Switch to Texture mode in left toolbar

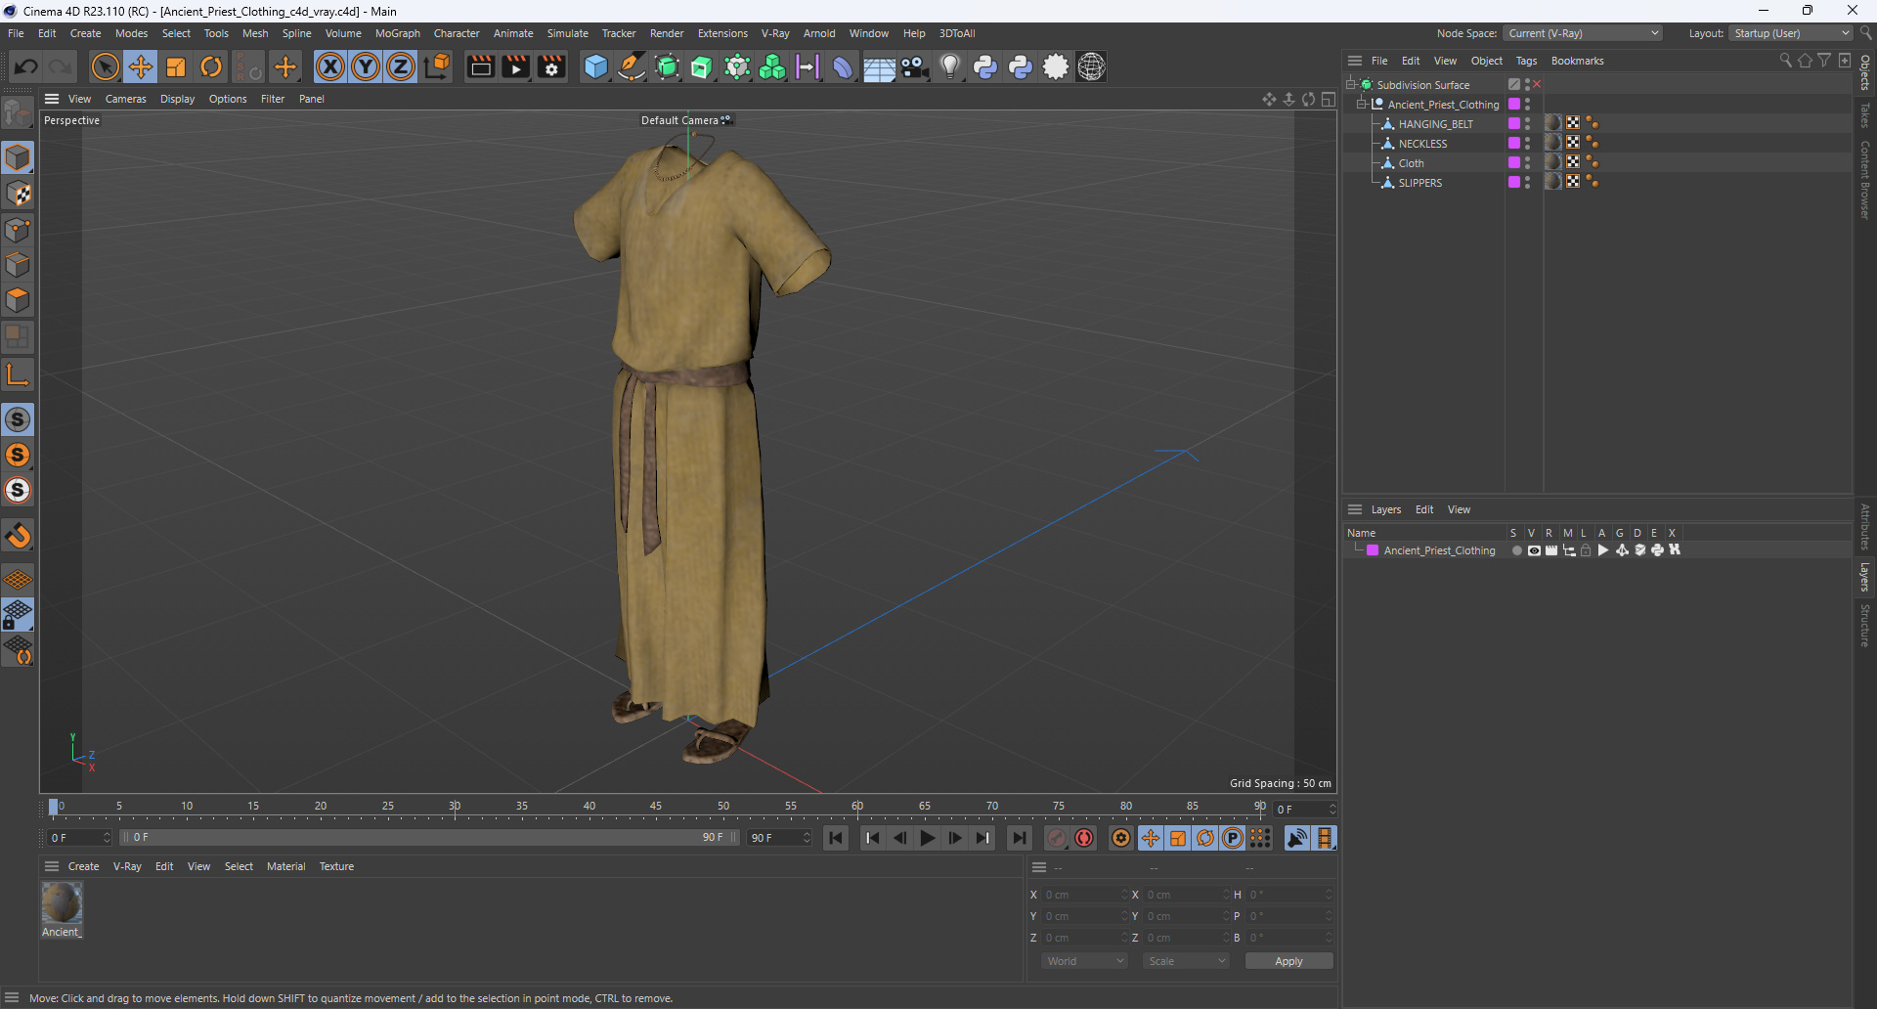18,194
